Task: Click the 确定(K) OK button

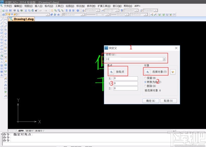Action: [x=151, y=101]
